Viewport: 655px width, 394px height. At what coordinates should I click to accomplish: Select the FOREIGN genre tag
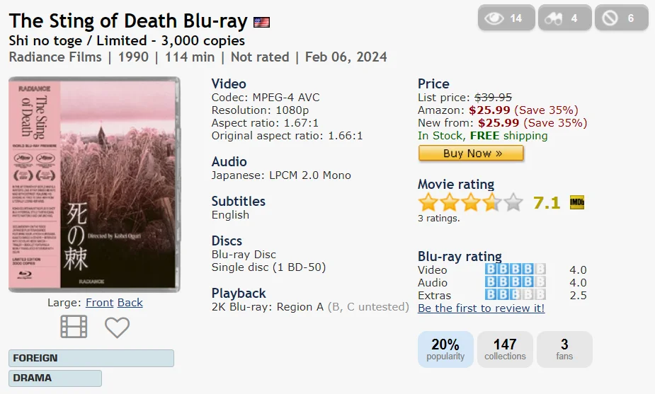pos(91,358)
